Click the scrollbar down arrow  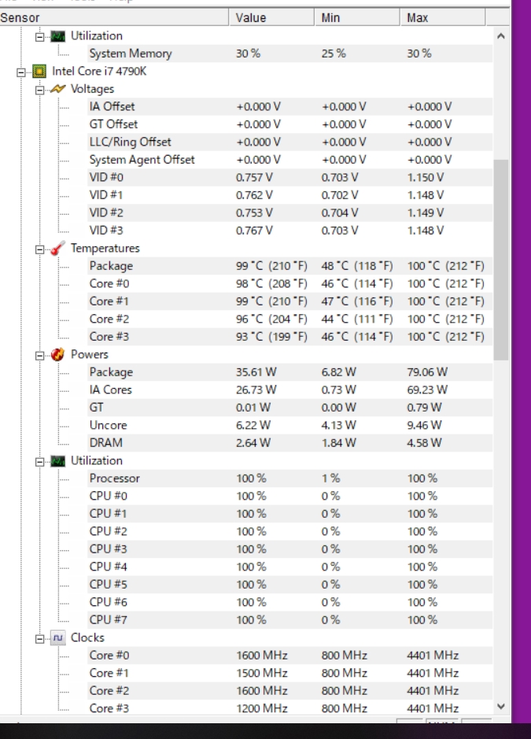[x=501, y=708]
